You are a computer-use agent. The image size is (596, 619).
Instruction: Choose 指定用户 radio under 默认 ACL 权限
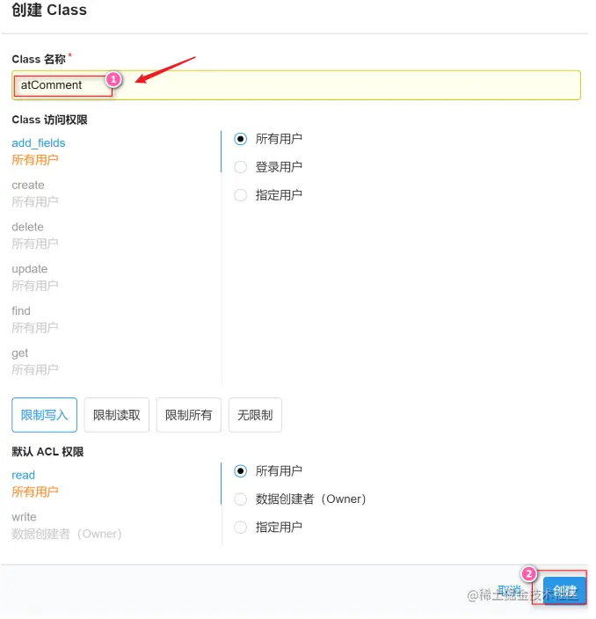click(240, 527)
